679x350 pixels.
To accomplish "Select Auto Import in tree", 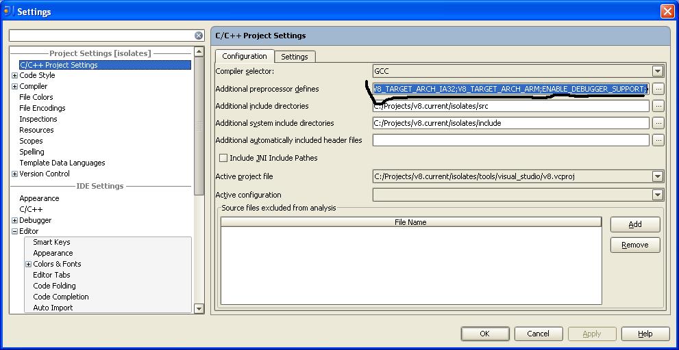I will (x=53, y=308).
